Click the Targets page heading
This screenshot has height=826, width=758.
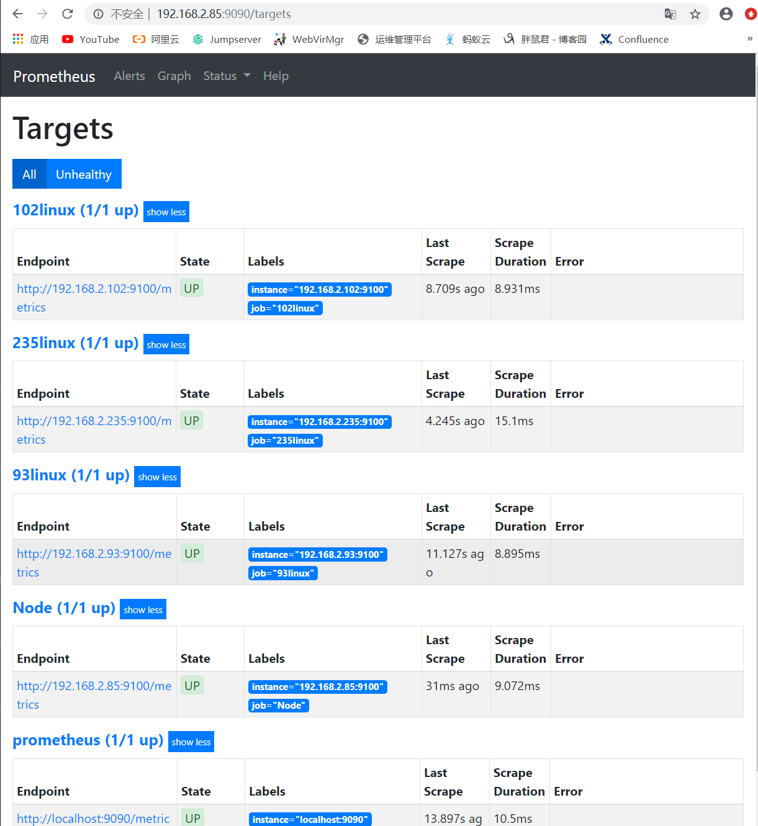coord(63,128)
